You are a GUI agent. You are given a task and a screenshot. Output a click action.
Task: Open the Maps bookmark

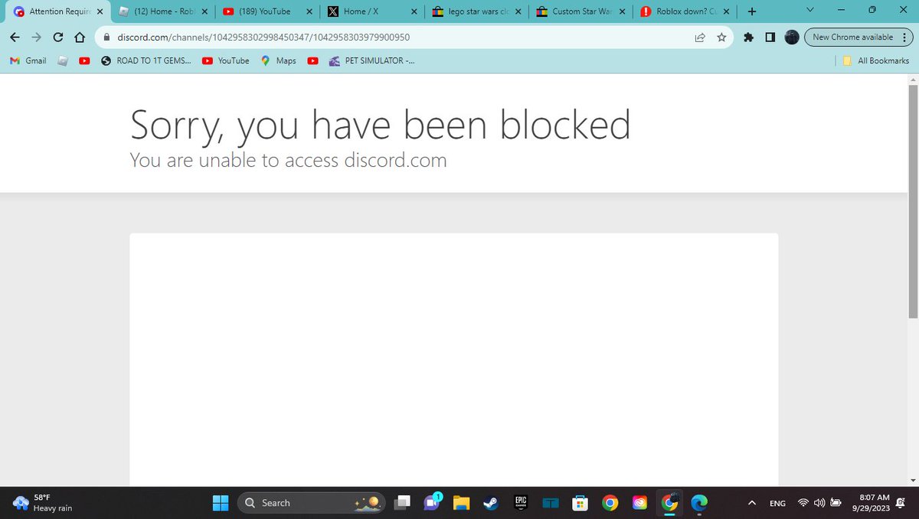click(x=279, y=60)
